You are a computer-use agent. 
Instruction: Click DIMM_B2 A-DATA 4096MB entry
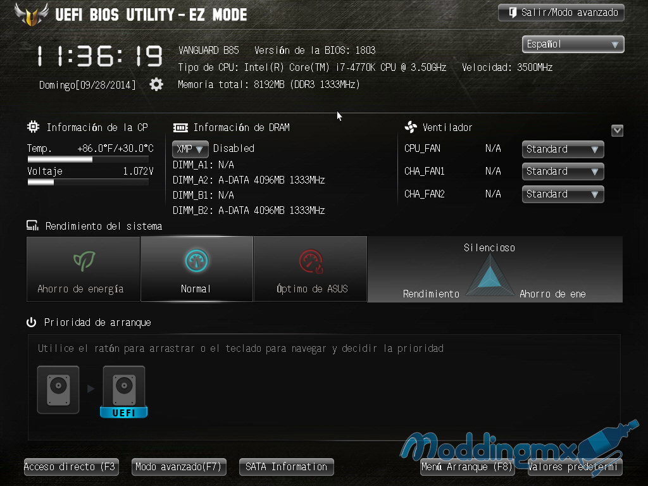click(249, 210)
